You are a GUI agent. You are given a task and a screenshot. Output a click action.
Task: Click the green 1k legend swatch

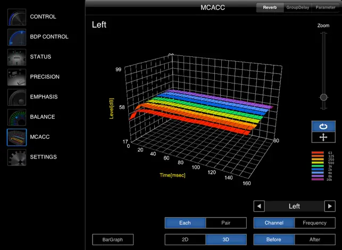[318, 166]
